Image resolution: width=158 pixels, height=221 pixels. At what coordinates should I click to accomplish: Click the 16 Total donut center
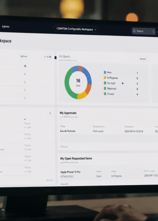click(78, 82)
